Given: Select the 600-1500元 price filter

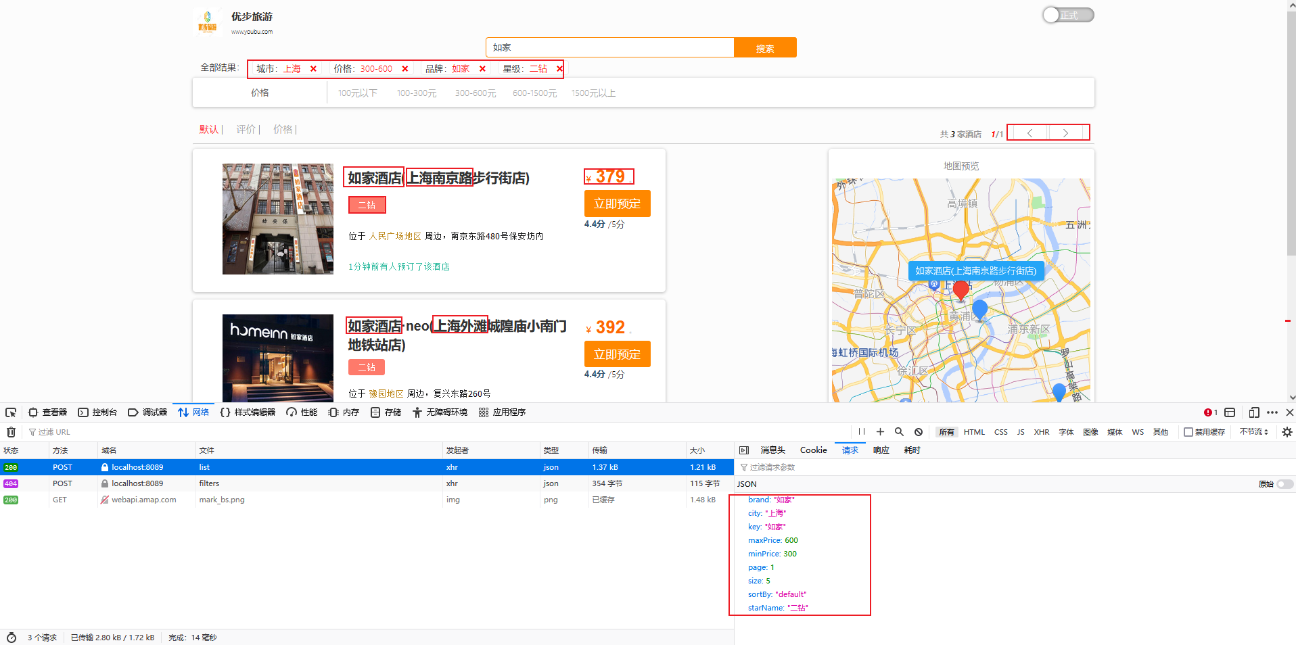Looking at the screenshot, I should tap(534, 93).
